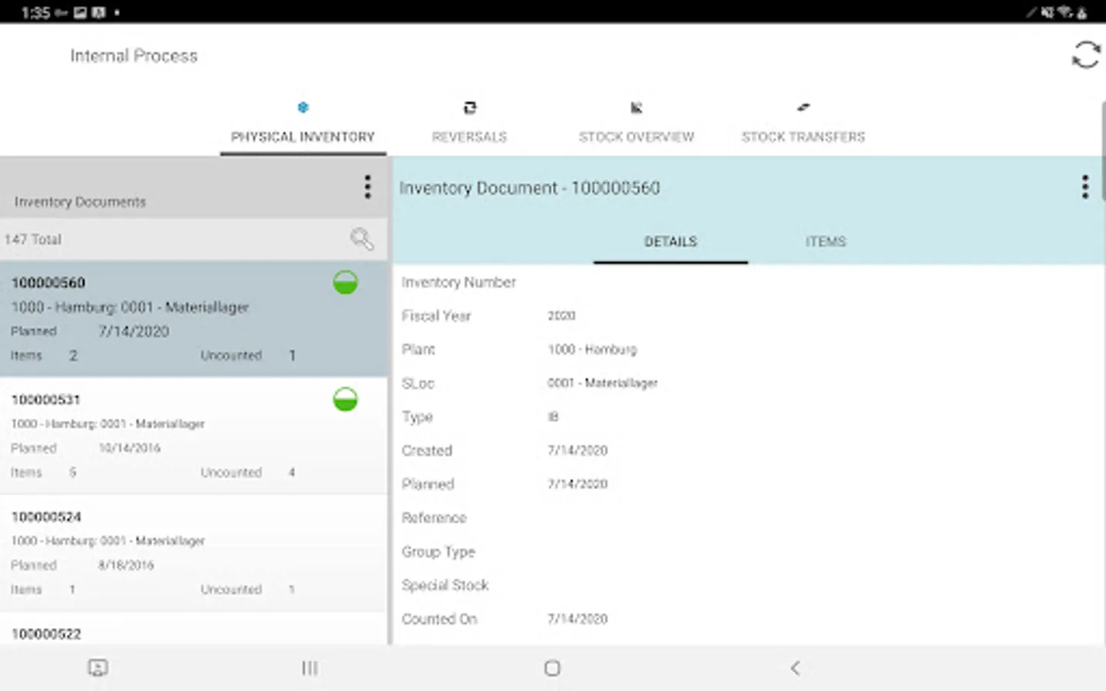The width and height of the screenshot is (1106, 691).
Task: Click the Special Stock field label
Action: pyautogui.click(x=445, y=585)
